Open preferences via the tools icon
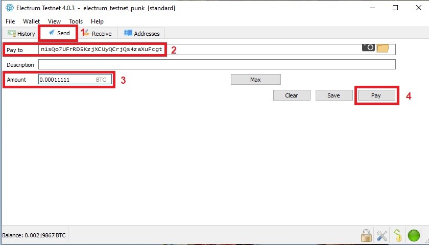 382,235
